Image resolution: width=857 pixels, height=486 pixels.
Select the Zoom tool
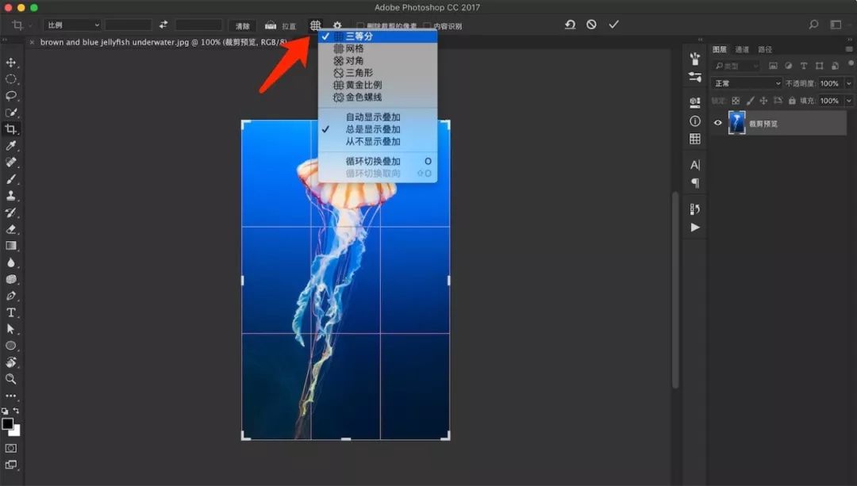pyautogui.click(x=11, y=379)
